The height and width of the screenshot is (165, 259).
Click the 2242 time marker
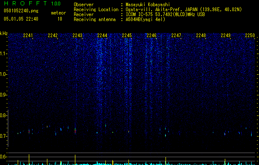[53, 35]
